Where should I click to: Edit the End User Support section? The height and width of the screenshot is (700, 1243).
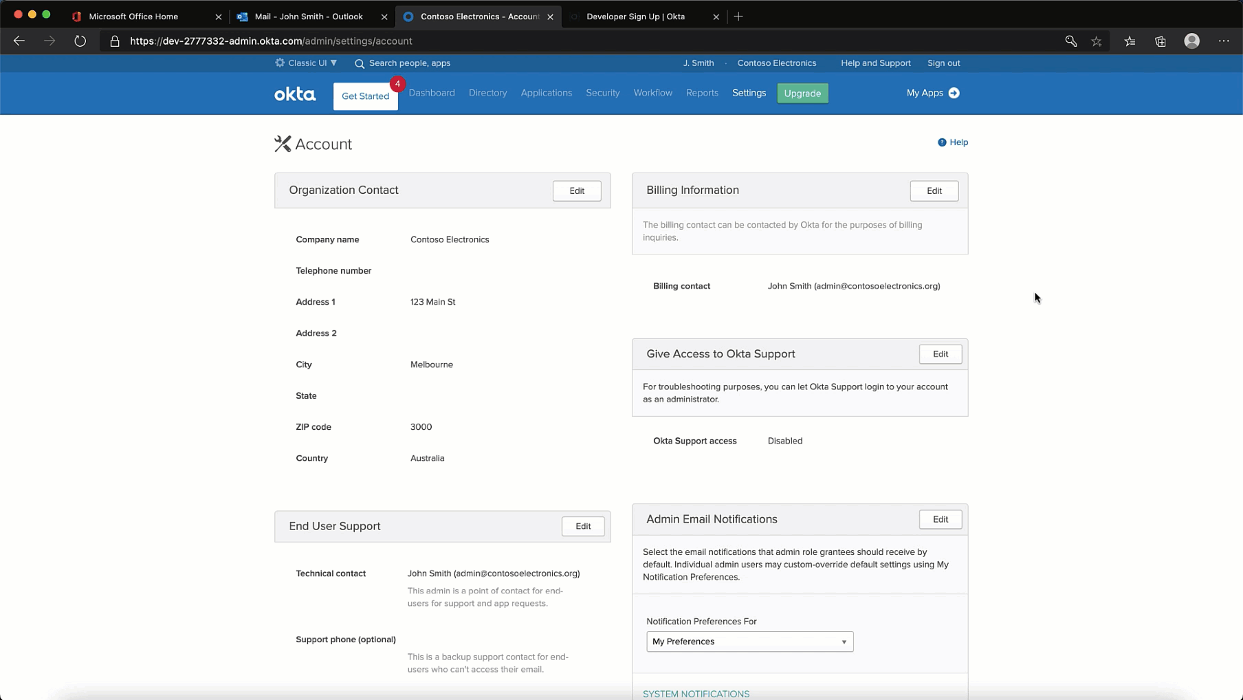[583, 527]
